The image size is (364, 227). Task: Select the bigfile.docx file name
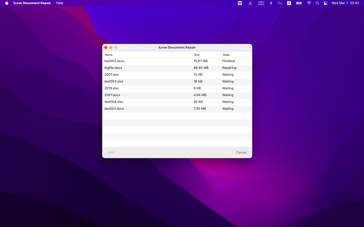click(x=113, y=68)
